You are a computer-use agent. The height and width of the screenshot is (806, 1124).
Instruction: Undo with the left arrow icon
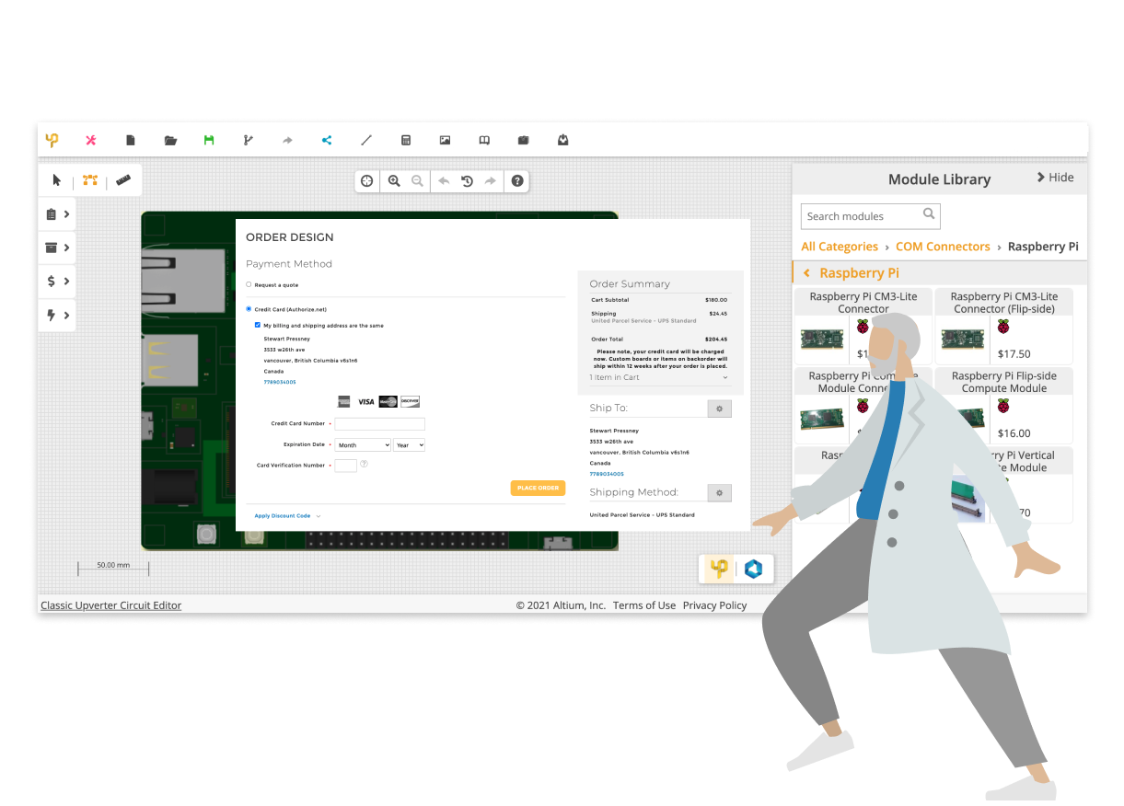(x=444, y=181)
